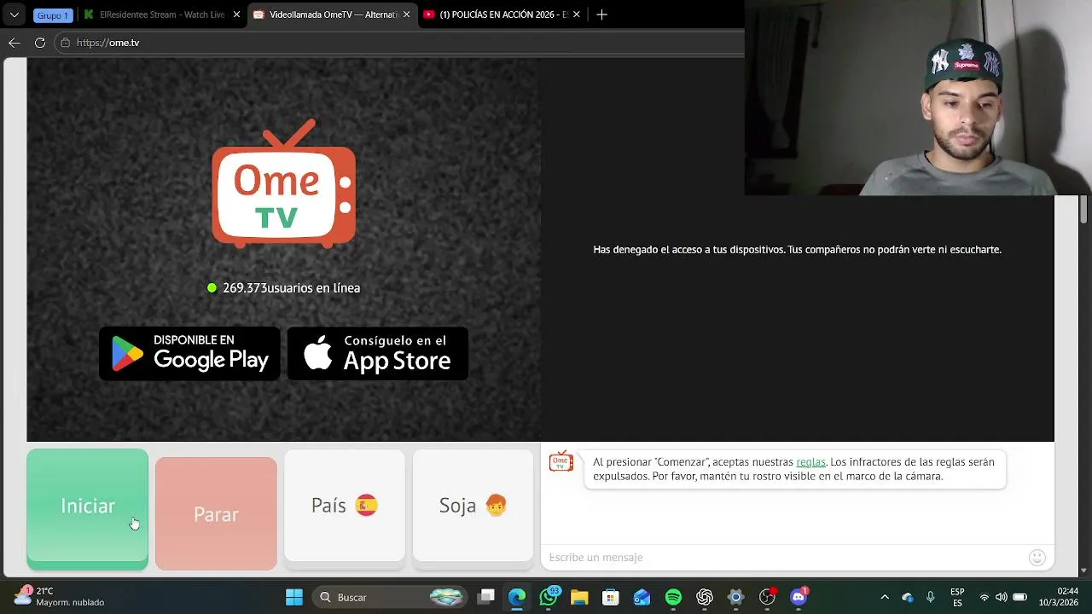Close the POLICÍAS EN ACCIÓN tab
1092x614 pixels.
577,14
